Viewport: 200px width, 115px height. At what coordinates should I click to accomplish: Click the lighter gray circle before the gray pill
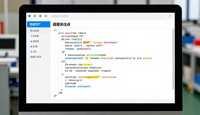[46, 16]
